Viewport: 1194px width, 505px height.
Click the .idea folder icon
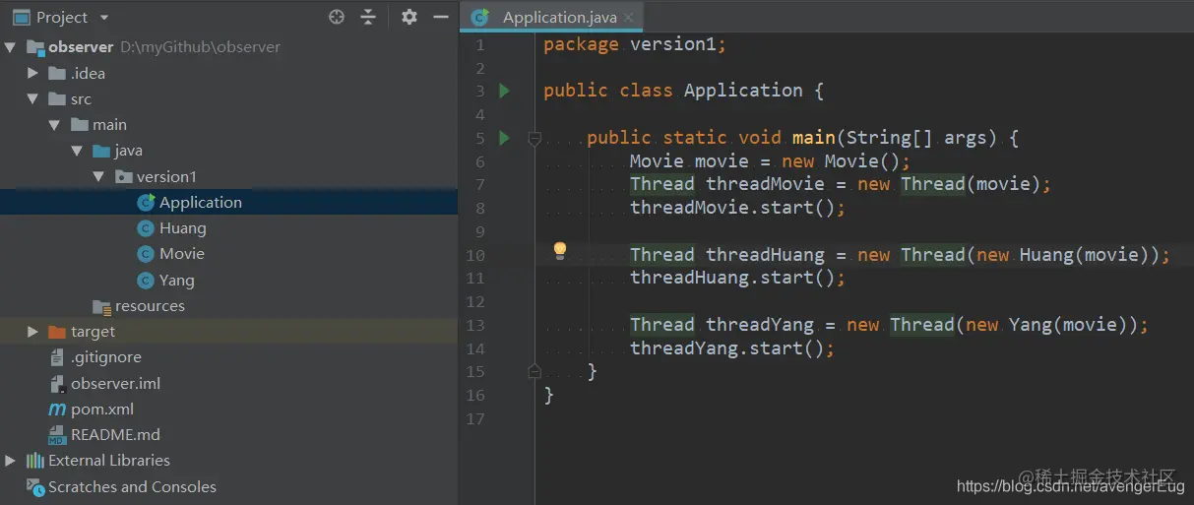click(57, 73)
